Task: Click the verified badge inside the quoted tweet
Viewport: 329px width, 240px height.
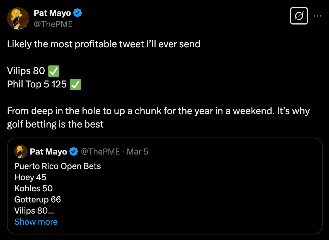Action: point(73,152)
